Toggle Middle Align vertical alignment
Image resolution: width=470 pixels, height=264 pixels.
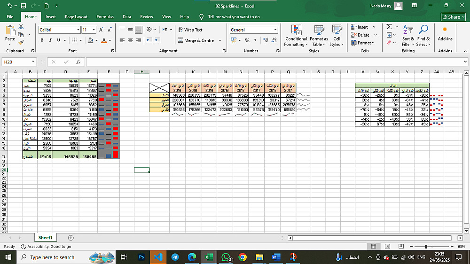[x=130, y=30]
